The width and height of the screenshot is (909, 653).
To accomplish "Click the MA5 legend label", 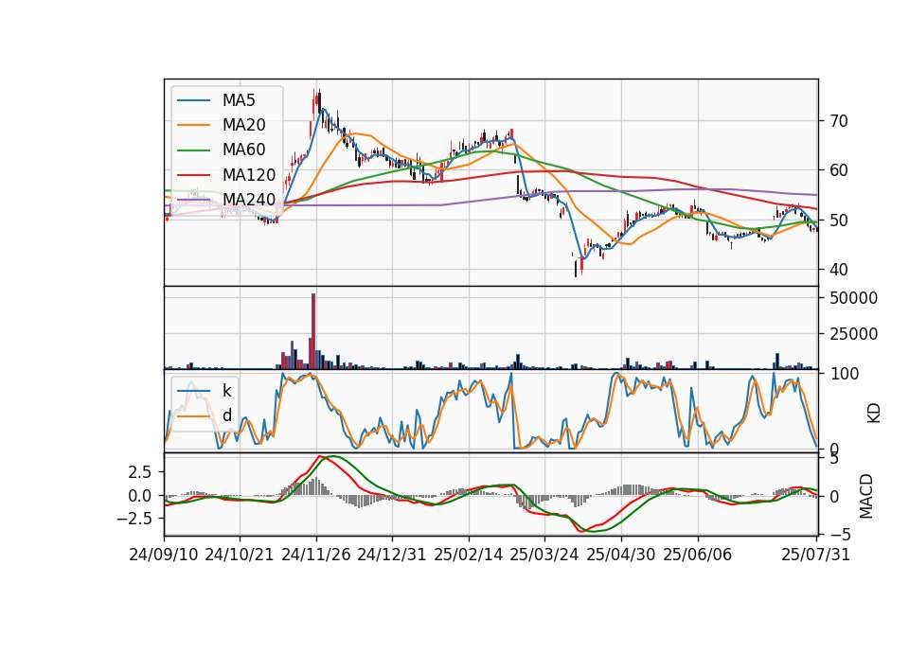I will pos(239,100).
